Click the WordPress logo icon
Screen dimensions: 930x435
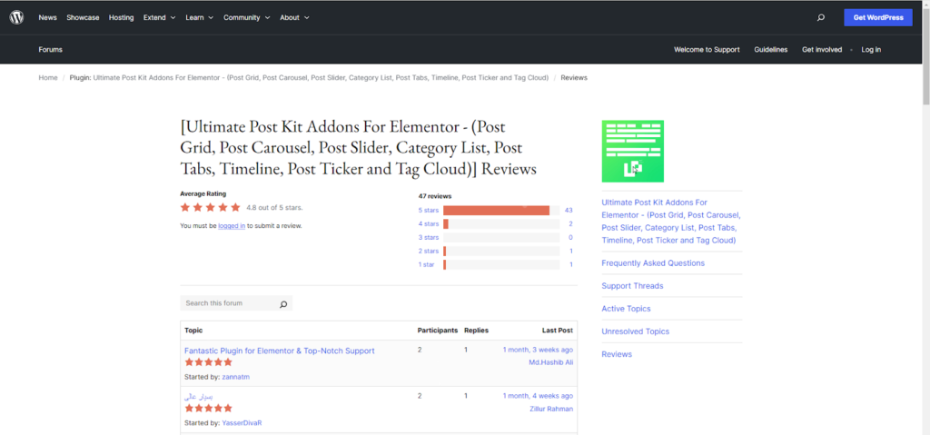(16, 17)
